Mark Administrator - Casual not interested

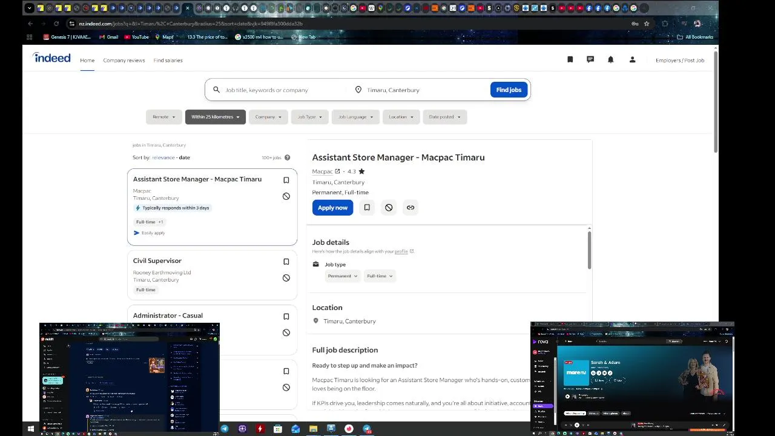[x=286, y=332]
